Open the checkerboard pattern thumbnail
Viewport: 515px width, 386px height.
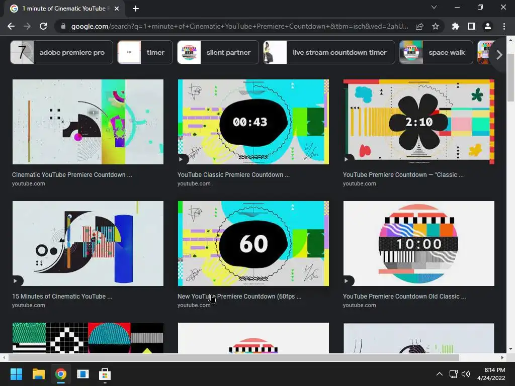(x=88, y=338)
